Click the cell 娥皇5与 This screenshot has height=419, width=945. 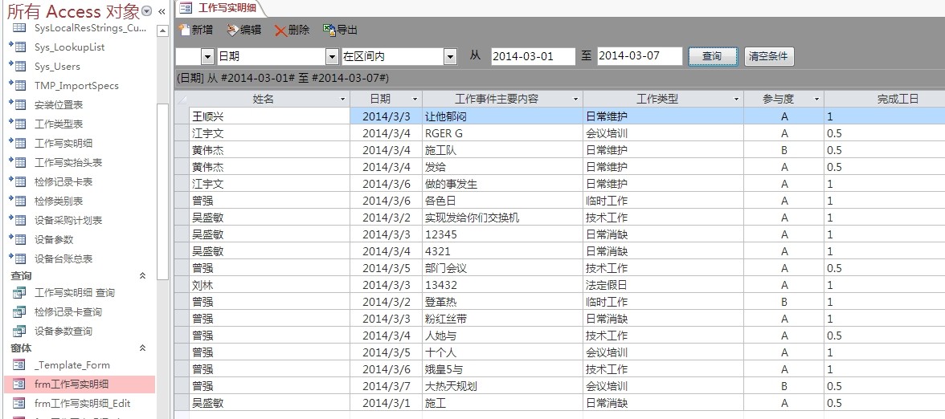click(x=503, y=369)
